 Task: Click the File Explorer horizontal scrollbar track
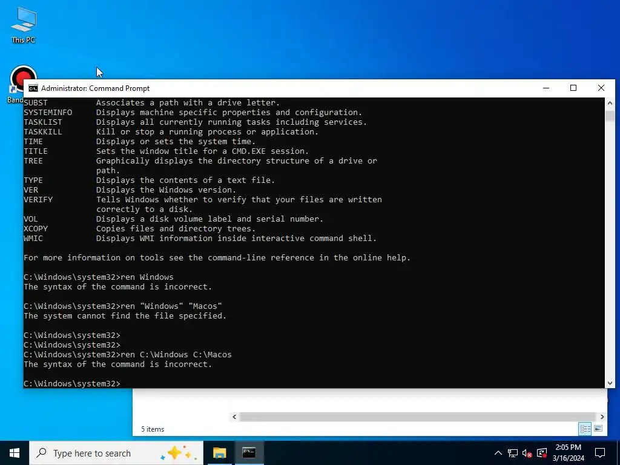point(418,417)
